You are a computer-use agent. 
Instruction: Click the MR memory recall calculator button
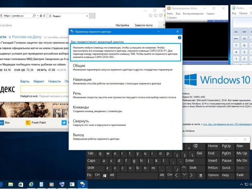(x=244, y=32)
